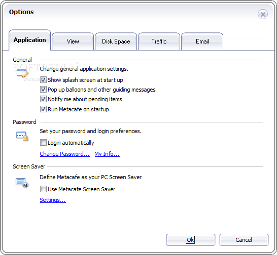Close the Options dialog with the X button

pyautogui.click(x=263, y=14)
